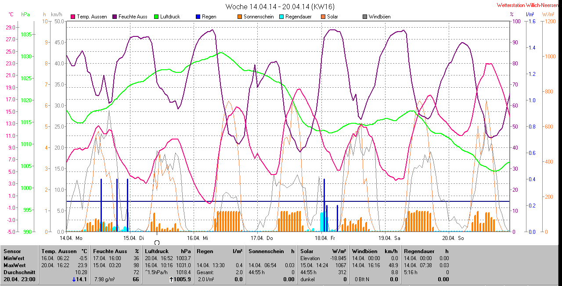Click the gray Windböen legend swatch
This screenshot has height=286, width=562.
coord(365,17)
